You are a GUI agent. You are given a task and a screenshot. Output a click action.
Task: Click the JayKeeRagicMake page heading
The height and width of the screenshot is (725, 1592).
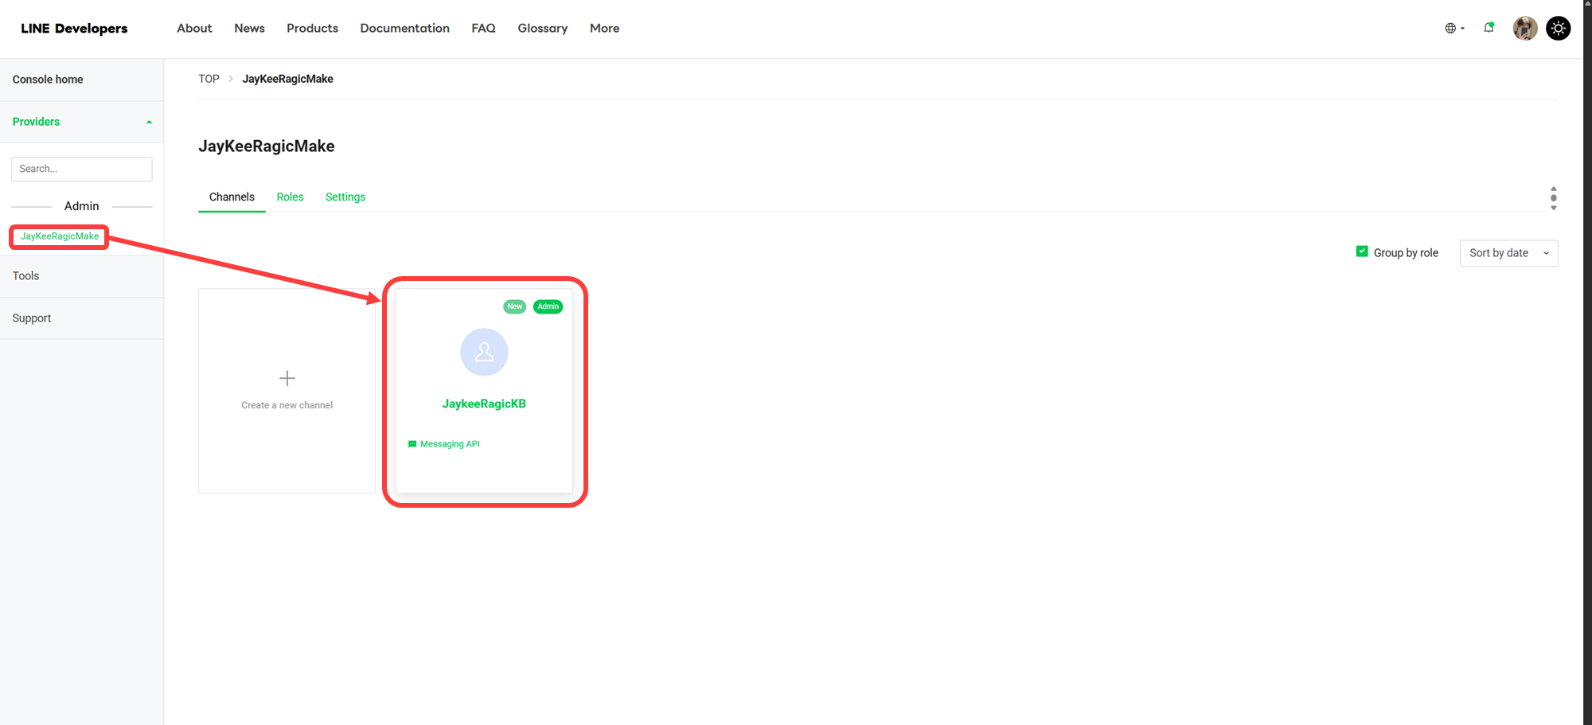(267, 146)
